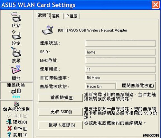161x138 pixels.
Task: Click the 確定(O) confirm label
Action: (x=20, y=122)
